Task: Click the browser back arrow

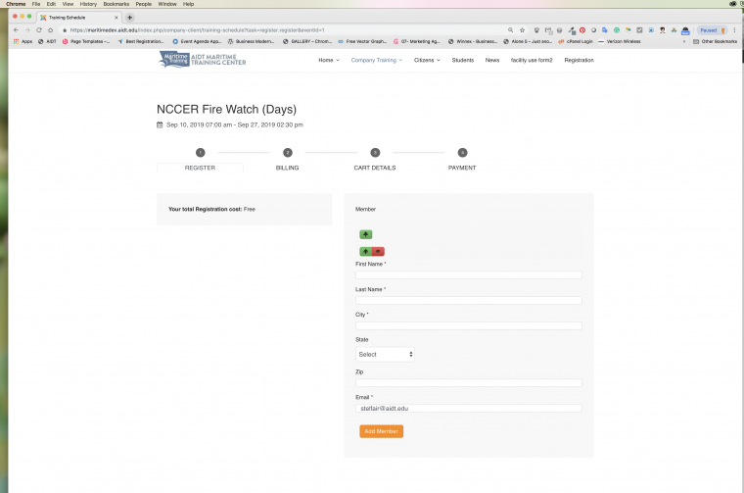Action: point(16,30)
